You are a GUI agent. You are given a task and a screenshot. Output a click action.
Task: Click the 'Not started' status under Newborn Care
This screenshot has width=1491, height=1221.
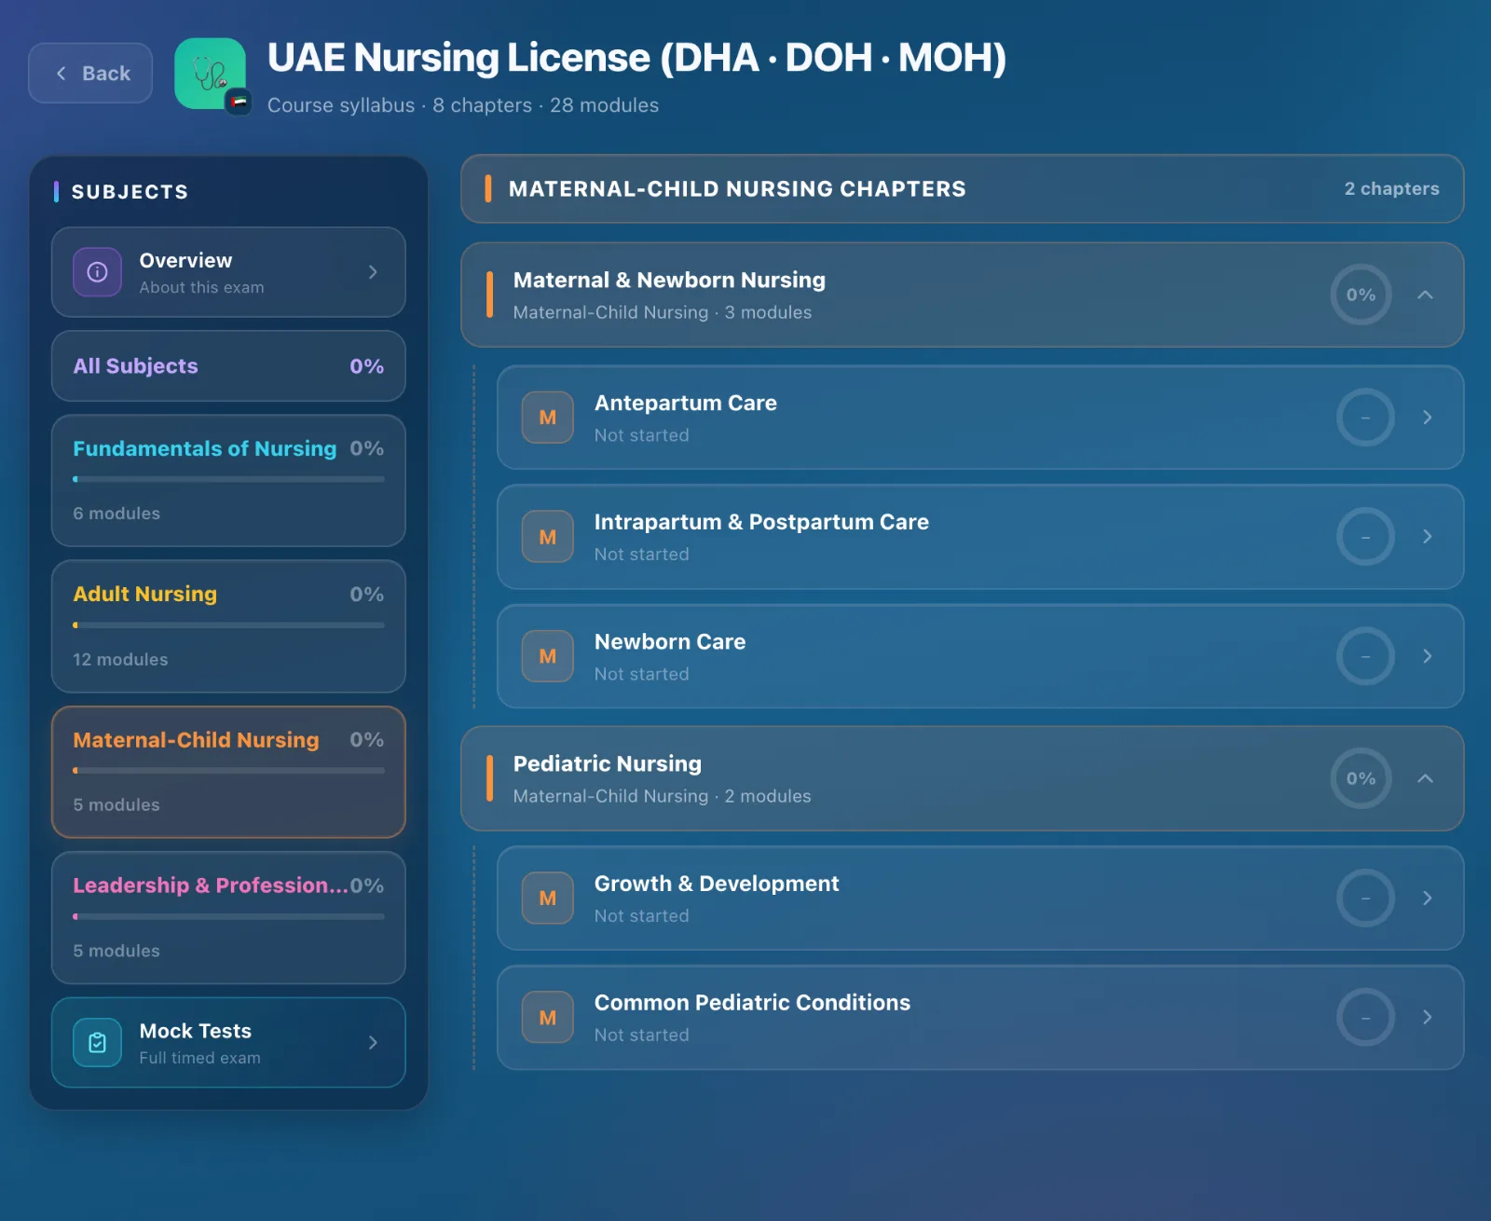point(642,674)
